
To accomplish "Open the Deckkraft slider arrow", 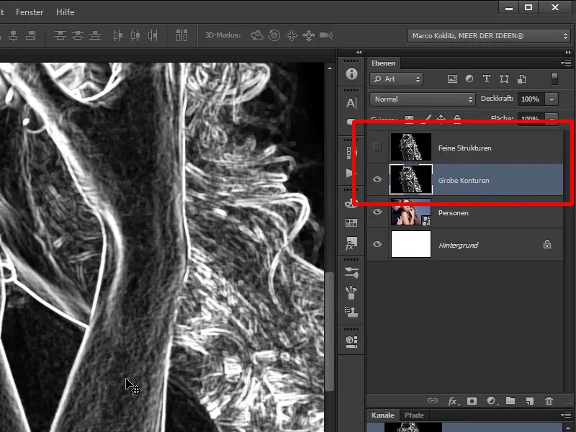I will 552,99.
